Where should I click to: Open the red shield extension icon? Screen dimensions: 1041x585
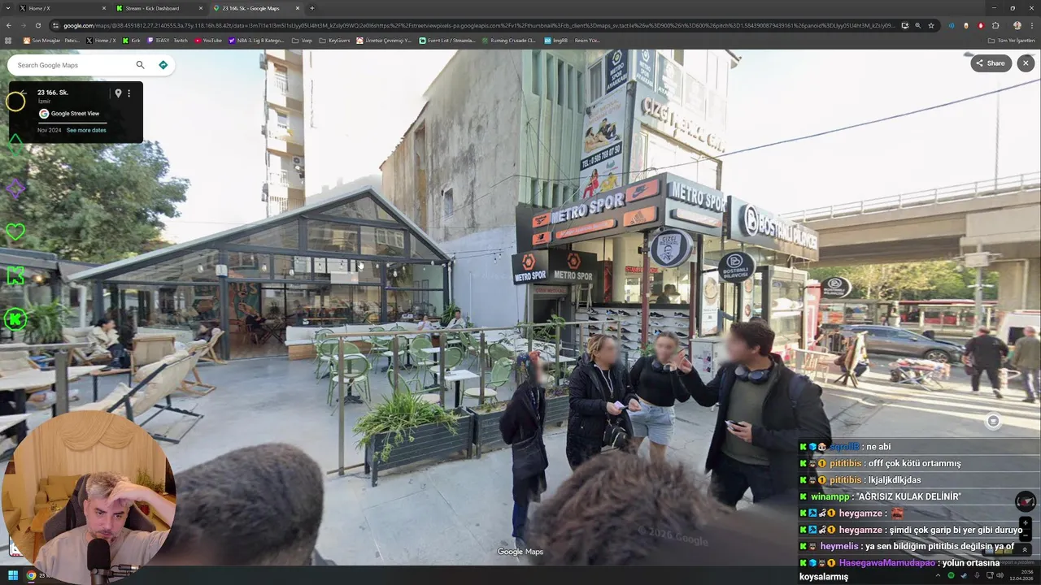(981, 25)
